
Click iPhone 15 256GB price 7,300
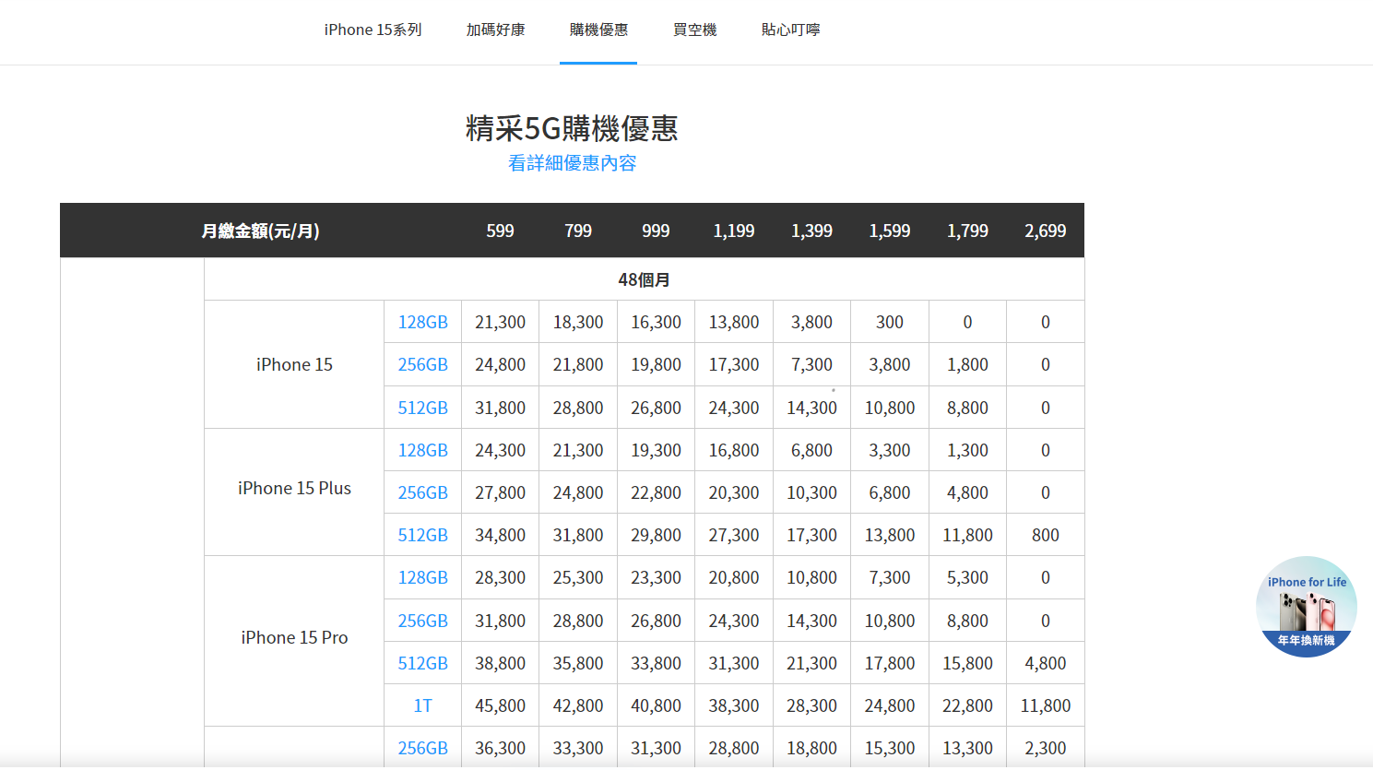(x=811, y=364)
